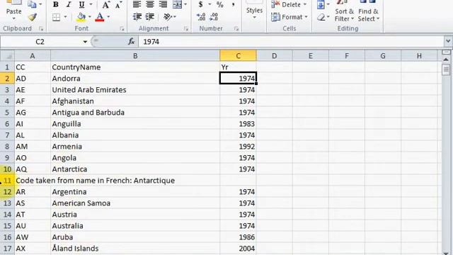The image size is (453, 255).
Task: Open the Find & Select menu
Action: 368,14
